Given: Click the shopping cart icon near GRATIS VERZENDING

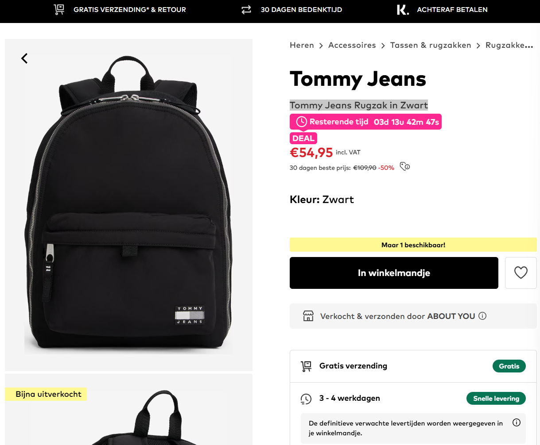Looking at the screenshot, I should coord(58,9).
